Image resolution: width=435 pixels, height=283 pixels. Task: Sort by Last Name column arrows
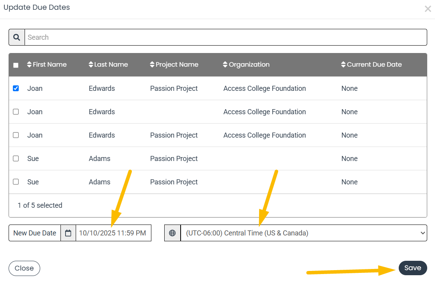click(x=91, y=65)
